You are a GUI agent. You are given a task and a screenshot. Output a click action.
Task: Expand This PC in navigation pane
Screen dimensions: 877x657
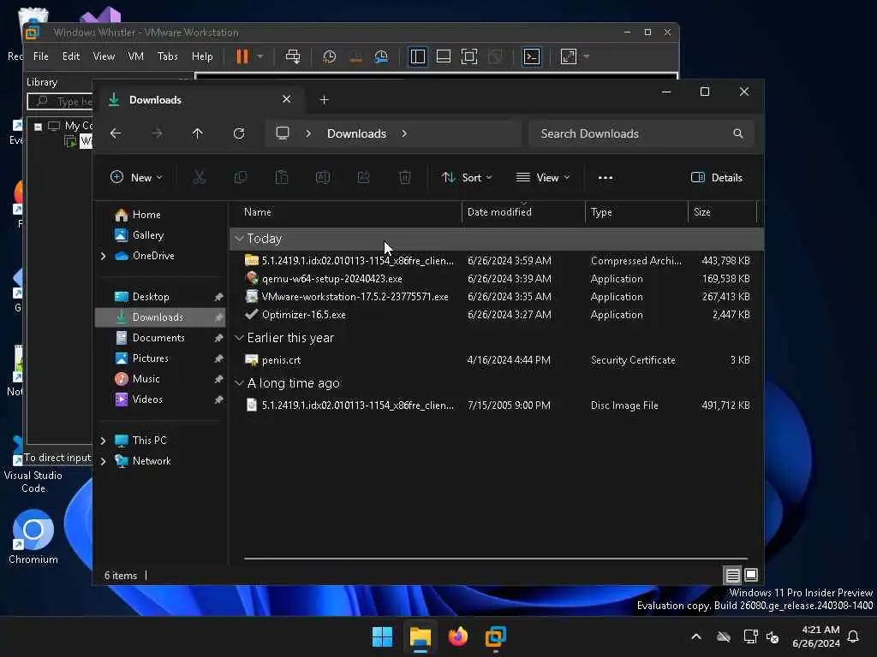(x=103, y=441)
